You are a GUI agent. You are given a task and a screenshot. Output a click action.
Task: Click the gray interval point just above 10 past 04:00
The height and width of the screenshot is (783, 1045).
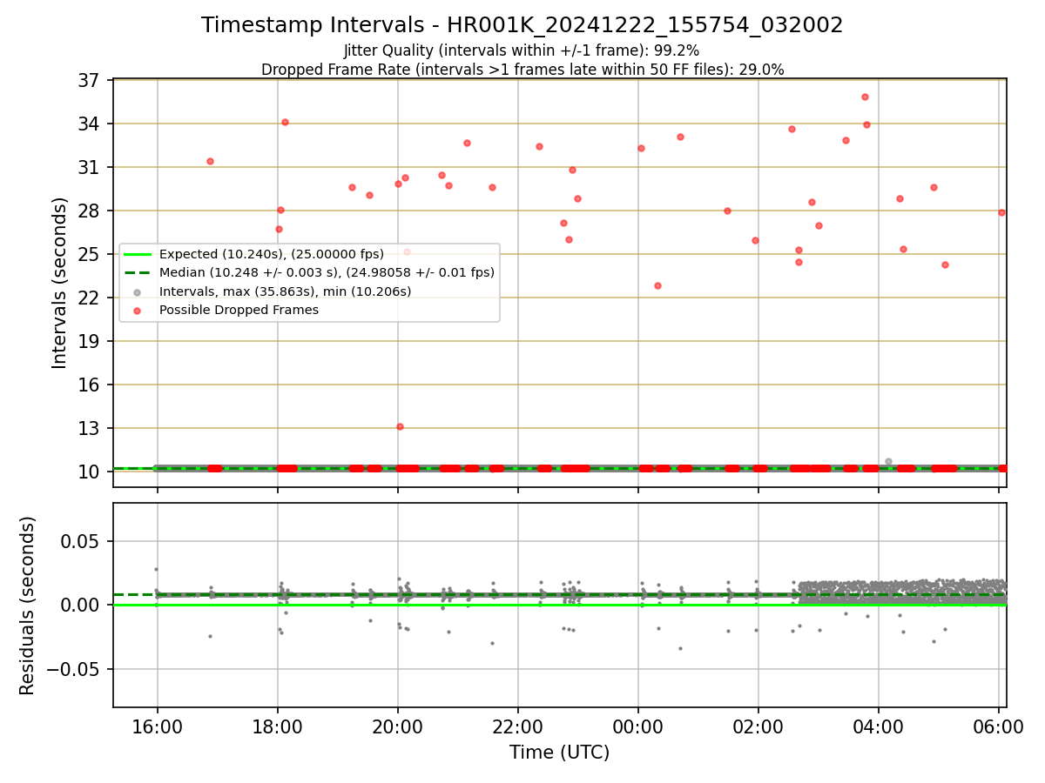888,461
